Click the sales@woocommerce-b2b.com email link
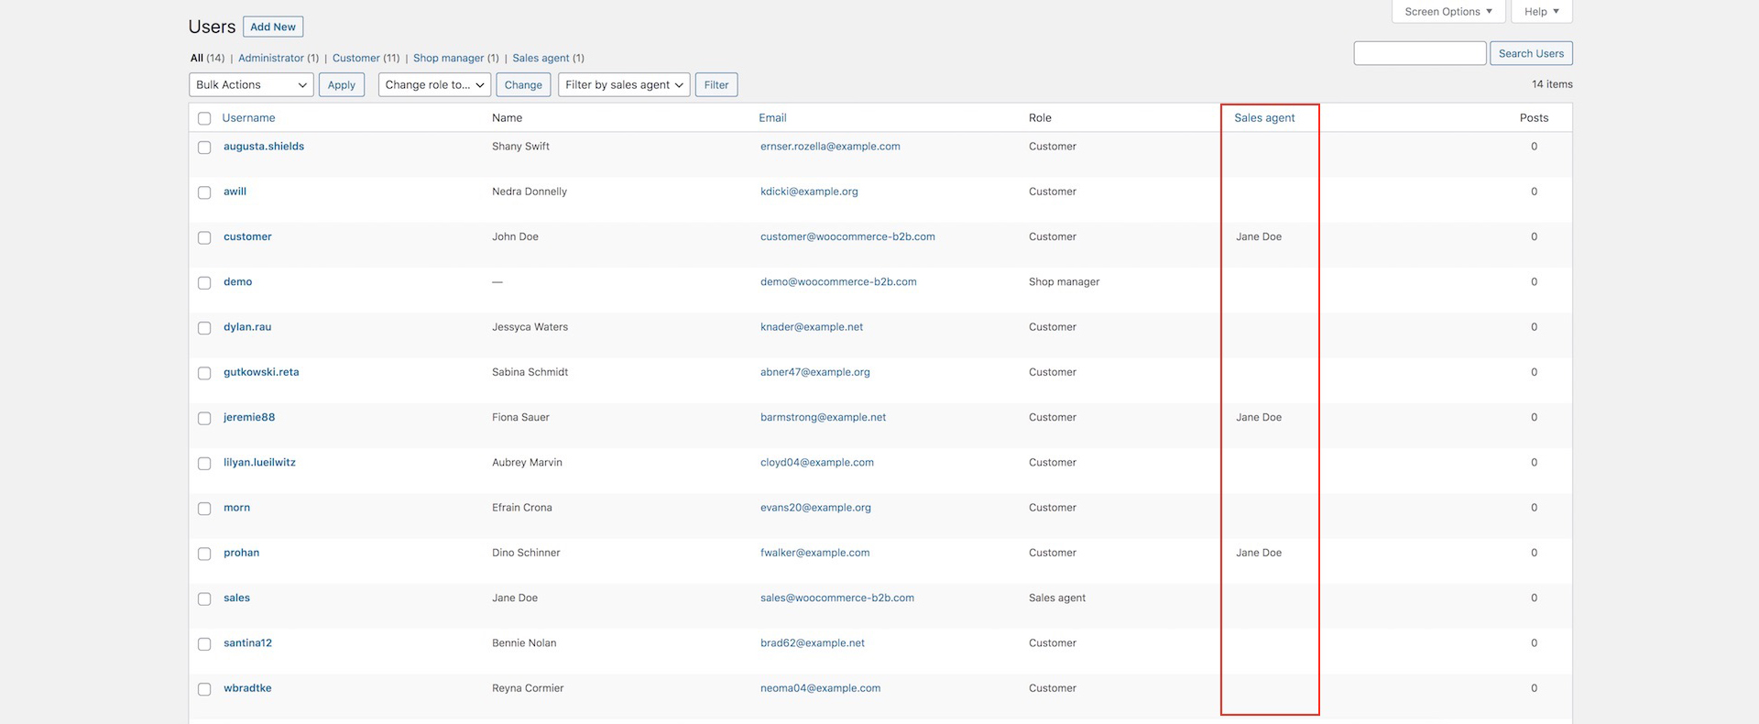This screenshot has width=1759, height=724. click(x=837, y=598)
